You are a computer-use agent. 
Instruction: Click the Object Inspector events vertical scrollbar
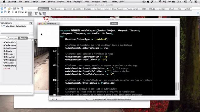32,62
